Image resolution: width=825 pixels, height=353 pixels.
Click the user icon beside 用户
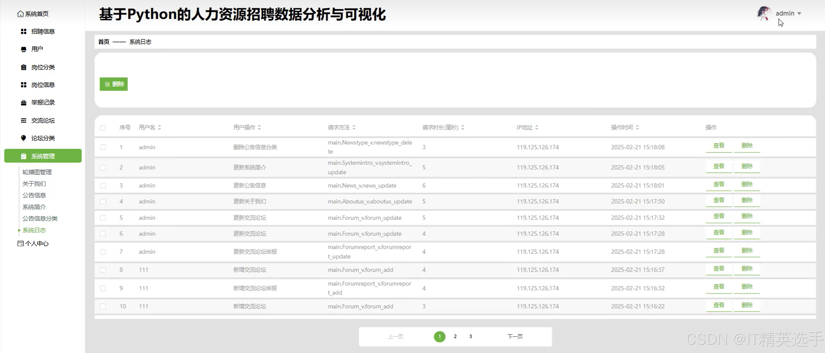(23, 49)
